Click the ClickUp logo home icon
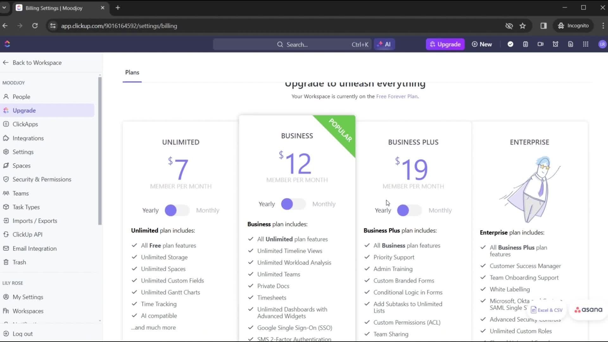This screenshot has width=608, height=342. pyautogui.click(x=7, y=44)
